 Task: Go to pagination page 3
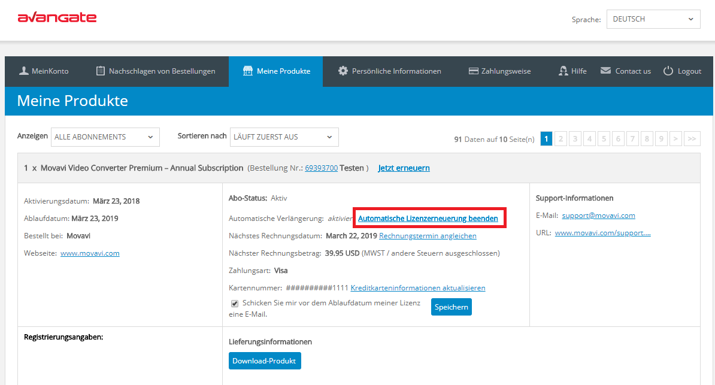click(x=575, y=139)
